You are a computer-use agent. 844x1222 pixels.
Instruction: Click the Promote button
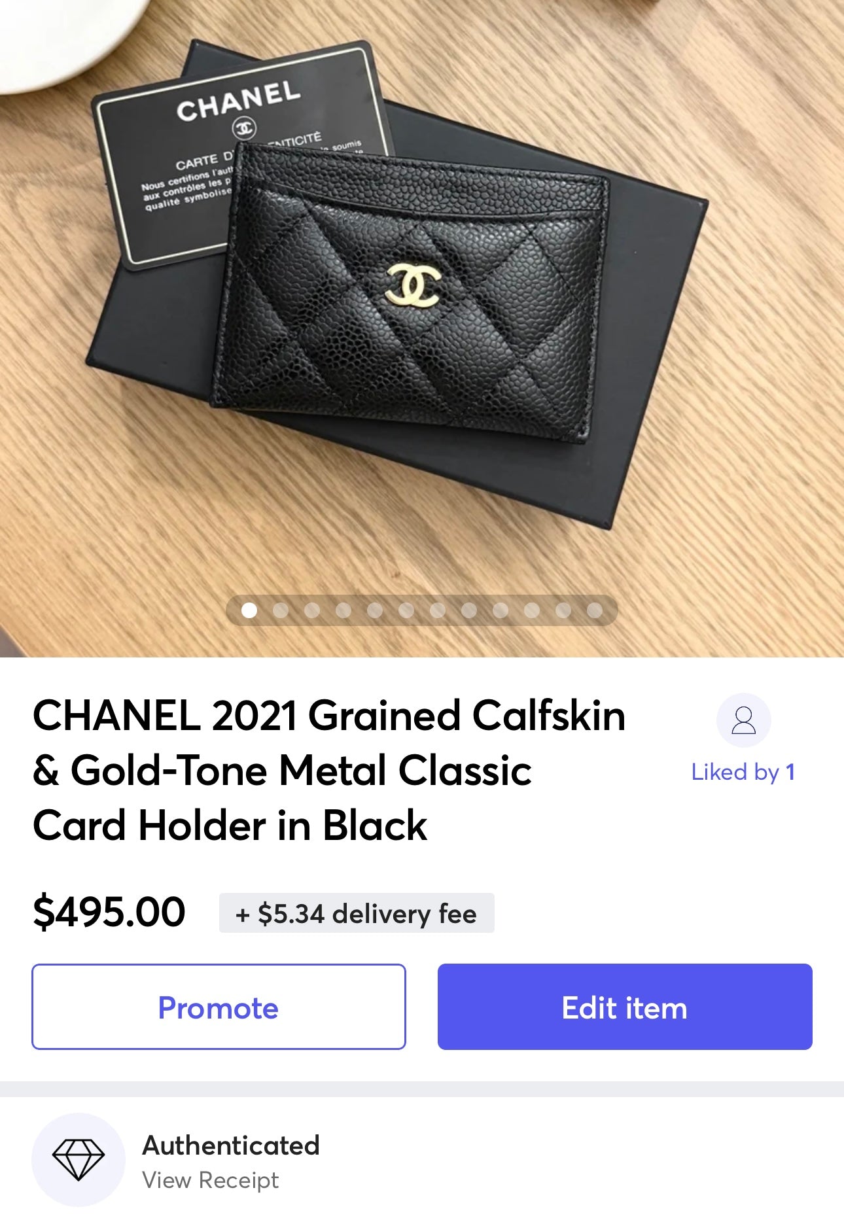click(219, 1007)
